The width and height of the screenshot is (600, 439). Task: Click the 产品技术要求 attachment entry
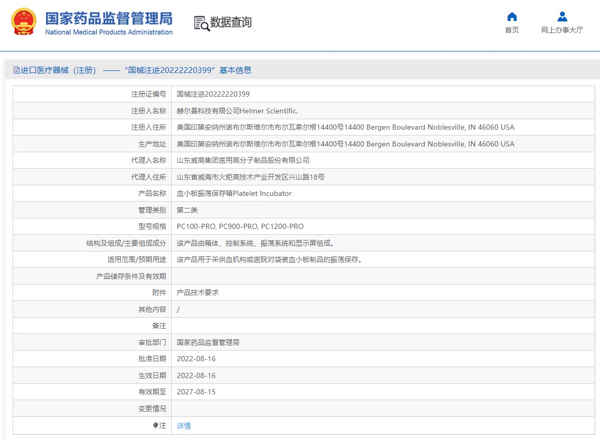[198, 292]
